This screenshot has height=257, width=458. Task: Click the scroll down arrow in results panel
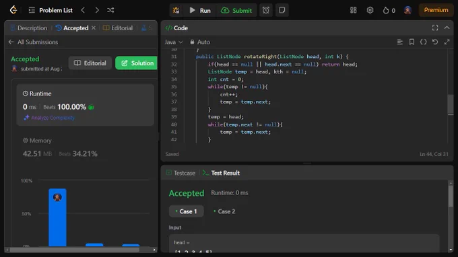[x=451, y=250]
